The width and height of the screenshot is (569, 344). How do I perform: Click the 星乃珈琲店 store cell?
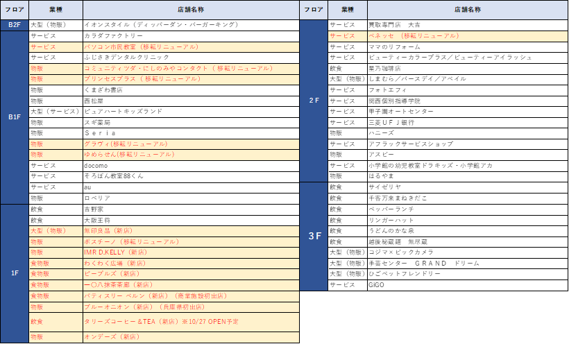pyautogui.click(x=468, y=68)
